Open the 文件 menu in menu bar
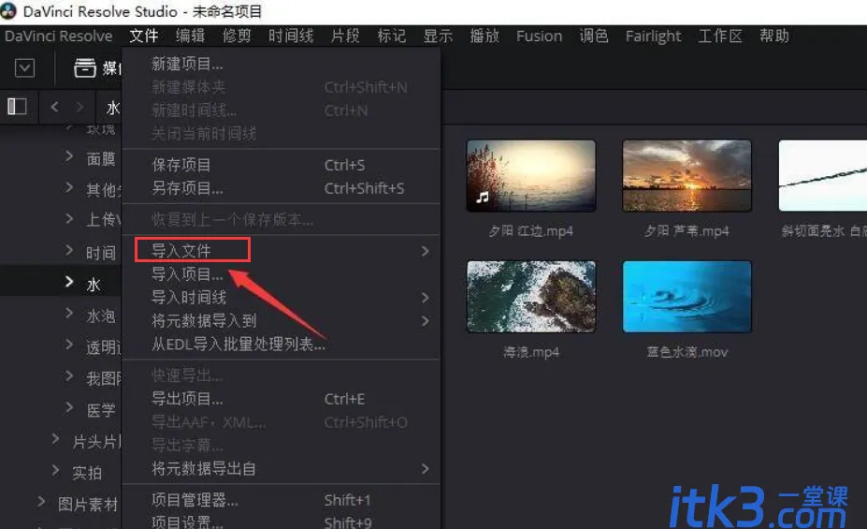 coord(144,36)
